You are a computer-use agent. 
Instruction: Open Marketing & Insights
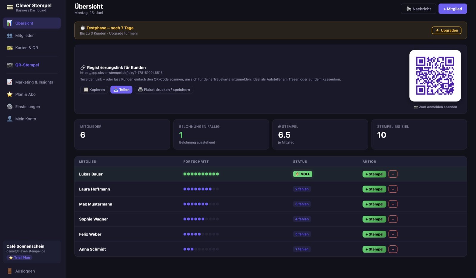point(32,82)
